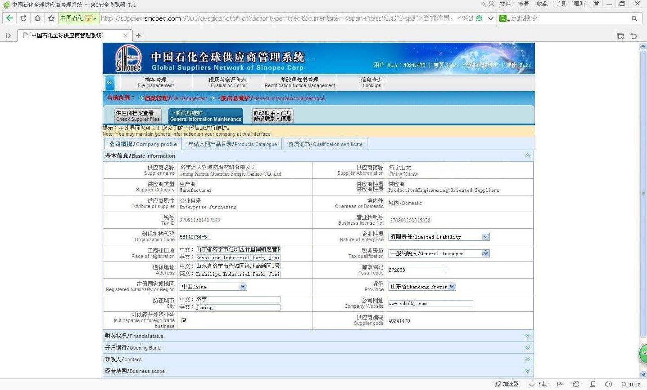Screen dimensions: 647x390
Task: Click the Postal code field 272053
Action: [x=417, y=270]
